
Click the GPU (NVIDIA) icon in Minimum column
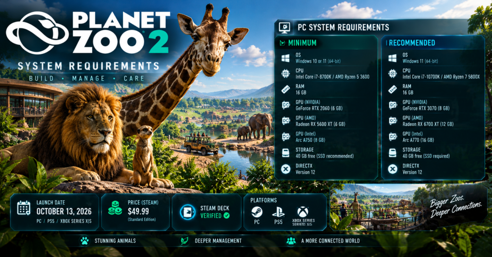[x=285, y=105]
